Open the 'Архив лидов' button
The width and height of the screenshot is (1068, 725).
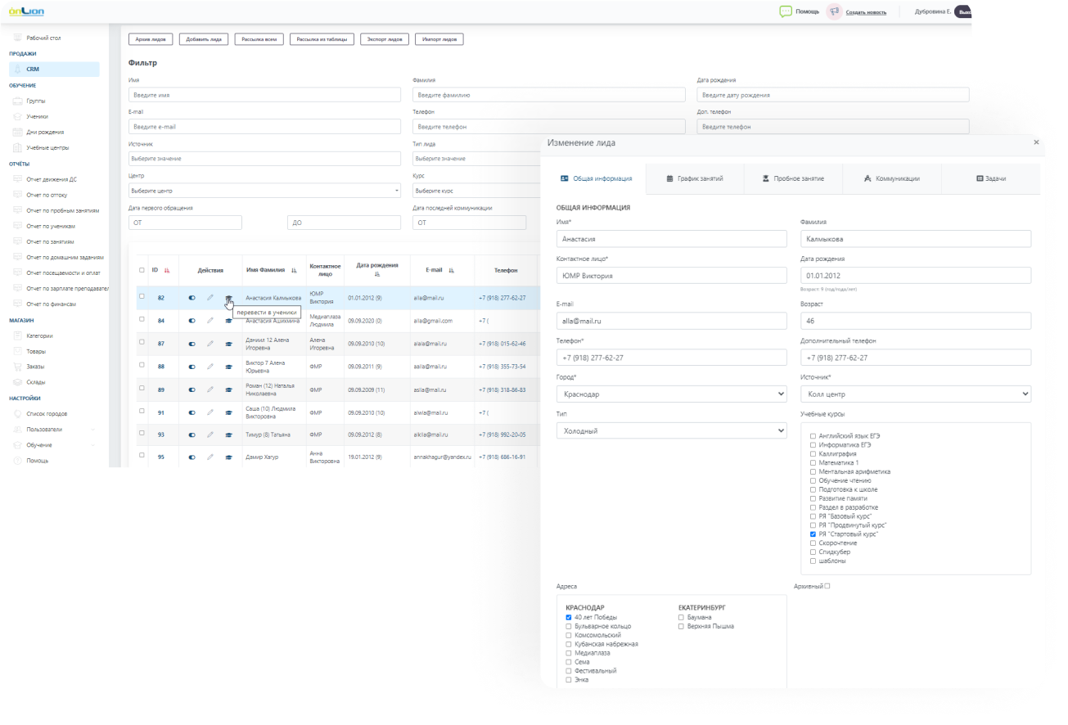[151, 38]
